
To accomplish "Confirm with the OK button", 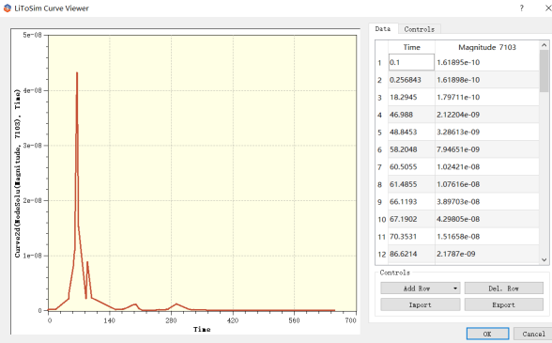I will 487,334.
